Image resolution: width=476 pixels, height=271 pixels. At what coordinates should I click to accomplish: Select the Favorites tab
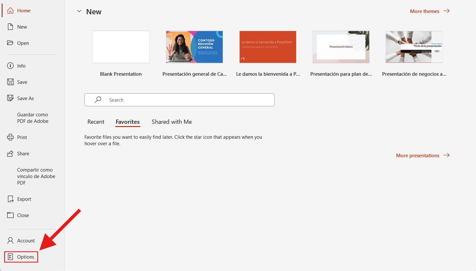click(x=127, y=122)
